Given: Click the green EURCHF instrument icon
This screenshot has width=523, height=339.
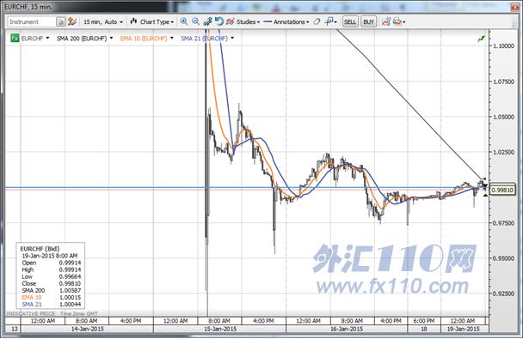Looking at the screenshot, I should [15, 39].
